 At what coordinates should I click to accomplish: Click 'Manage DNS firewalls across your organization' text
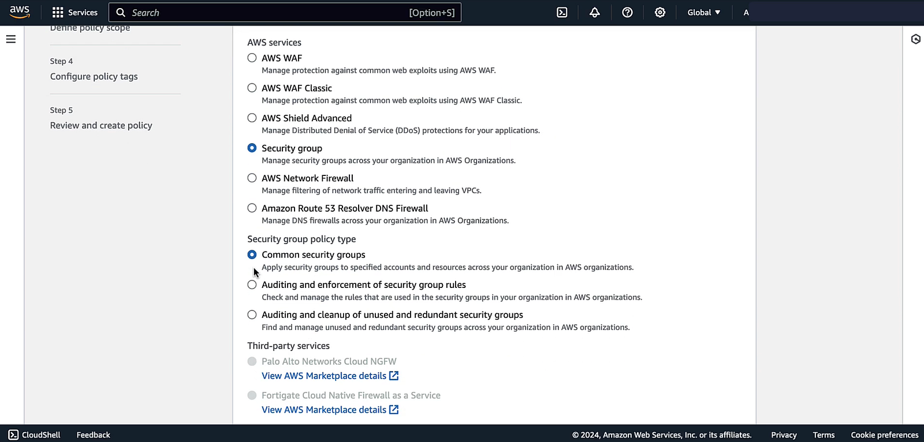[385, 220]
